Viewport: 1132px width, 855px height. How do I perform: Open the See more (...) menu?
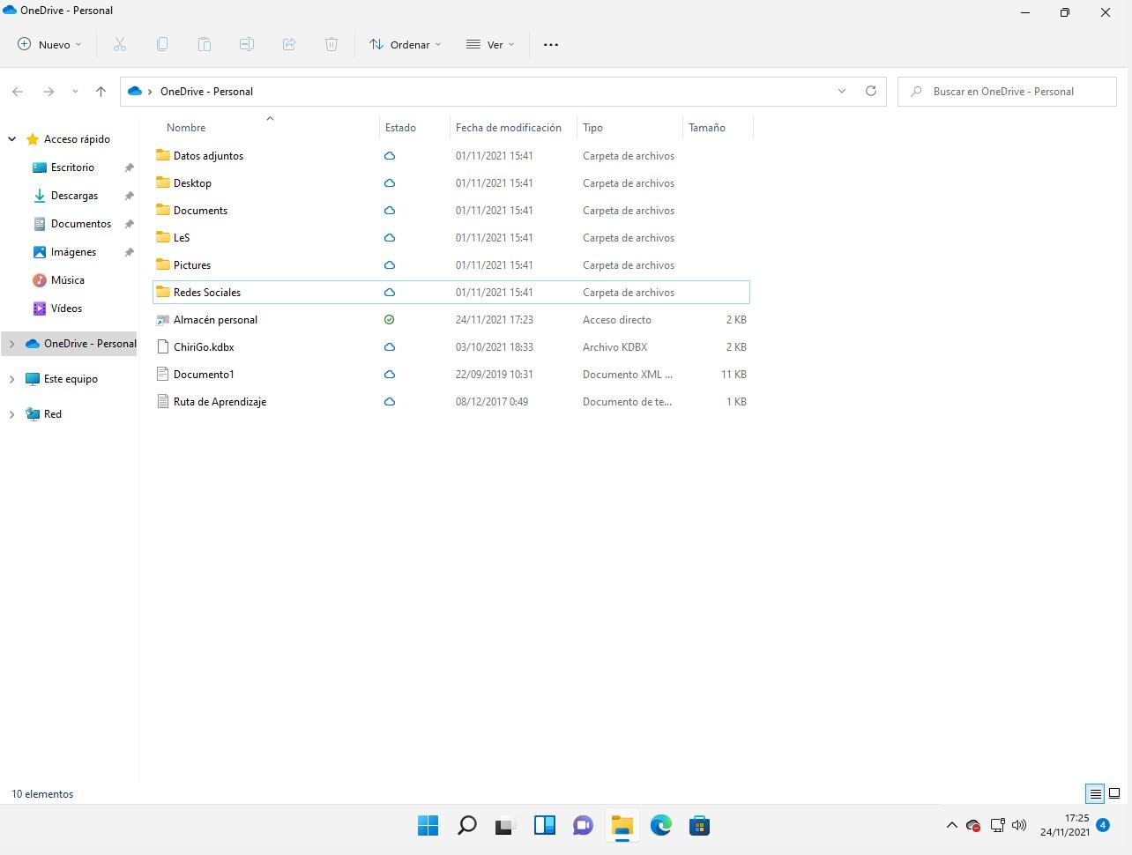[x=551, y=44]
